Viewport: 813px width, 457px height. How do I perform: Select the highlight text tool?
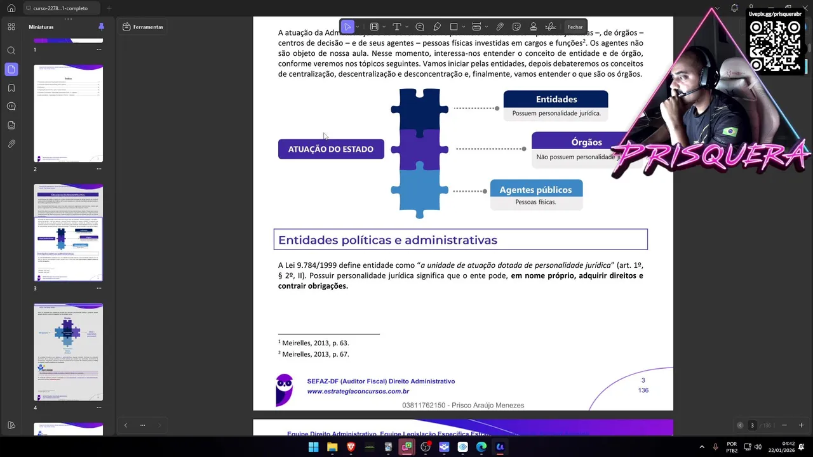coord(374,27)
